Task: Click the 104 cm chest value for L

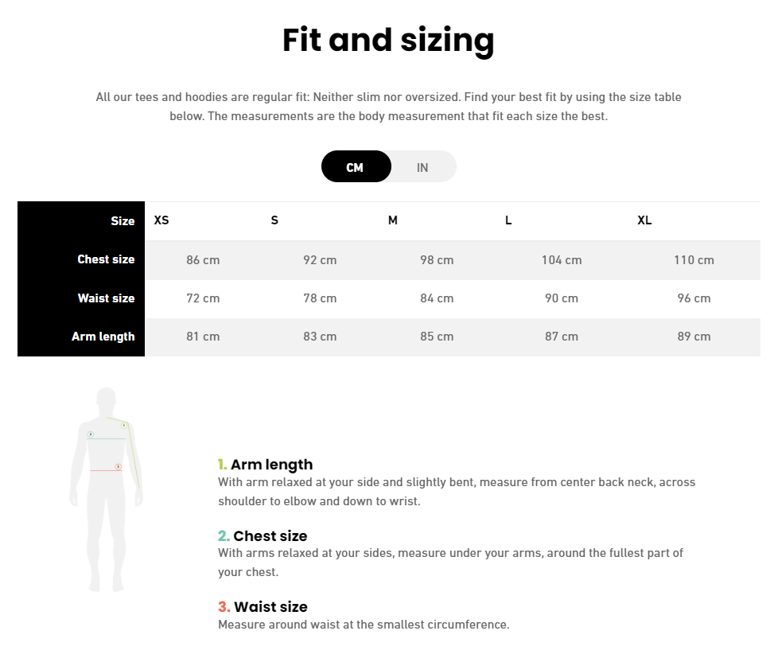Action: point(562,260)
